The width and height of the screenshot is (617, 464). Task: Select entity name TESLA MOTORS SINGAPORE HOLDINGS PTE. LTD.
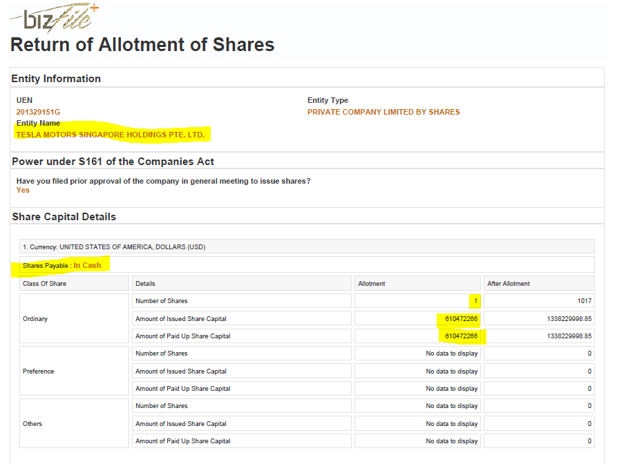tap(111, 135)
